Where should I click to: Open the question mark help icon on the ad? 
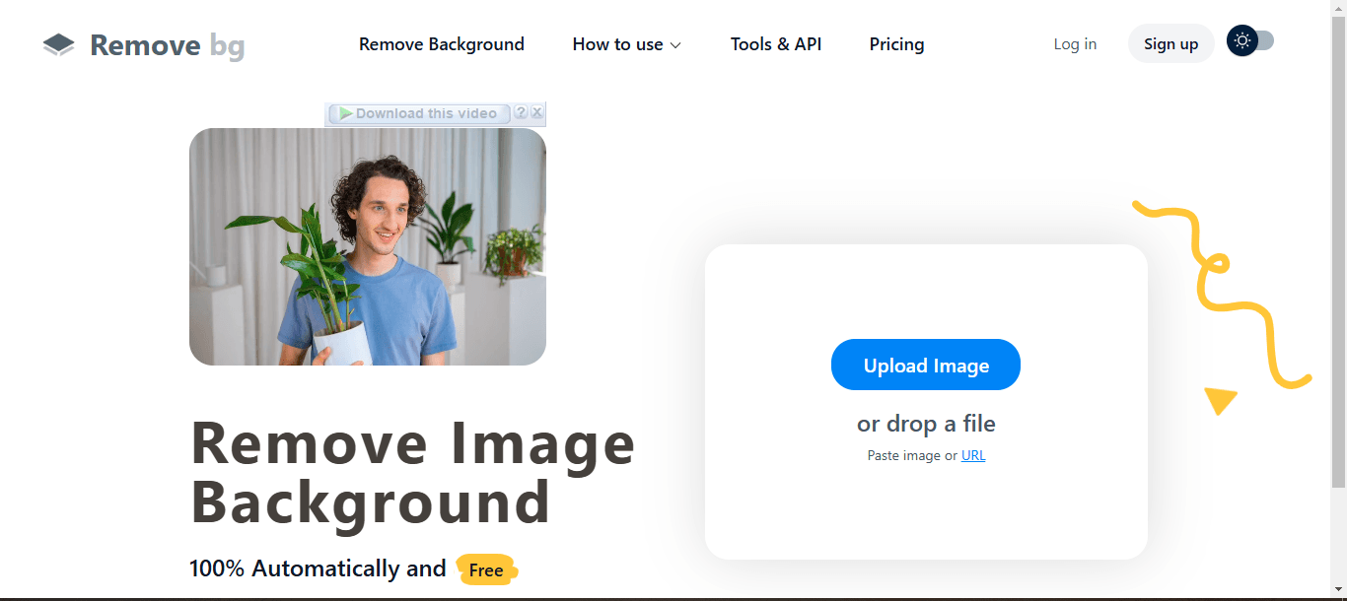[x=521, y=112]
